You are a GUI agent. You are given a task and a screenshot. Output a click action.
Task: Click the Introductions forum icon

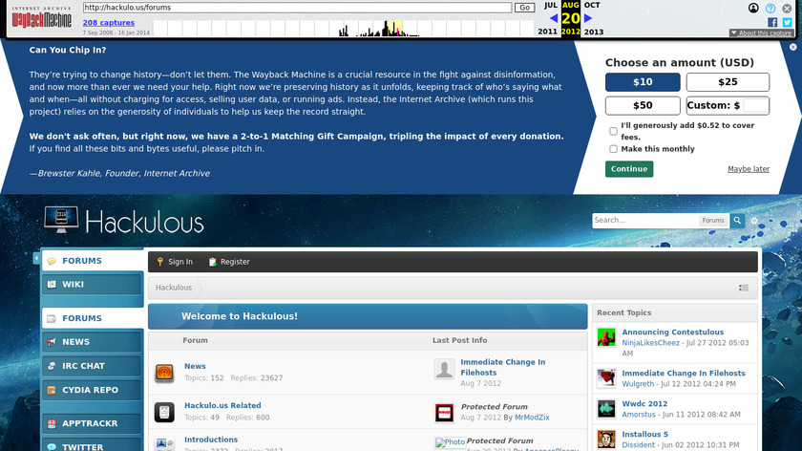pos(164,444)
